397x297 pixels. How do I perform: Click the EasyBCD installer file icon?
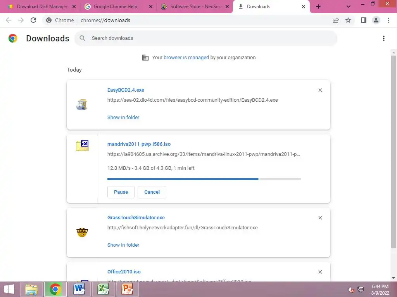click(x=82, y=104)
